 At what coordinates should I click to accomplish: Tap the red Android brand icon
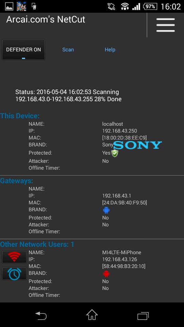tap(106, 274)
